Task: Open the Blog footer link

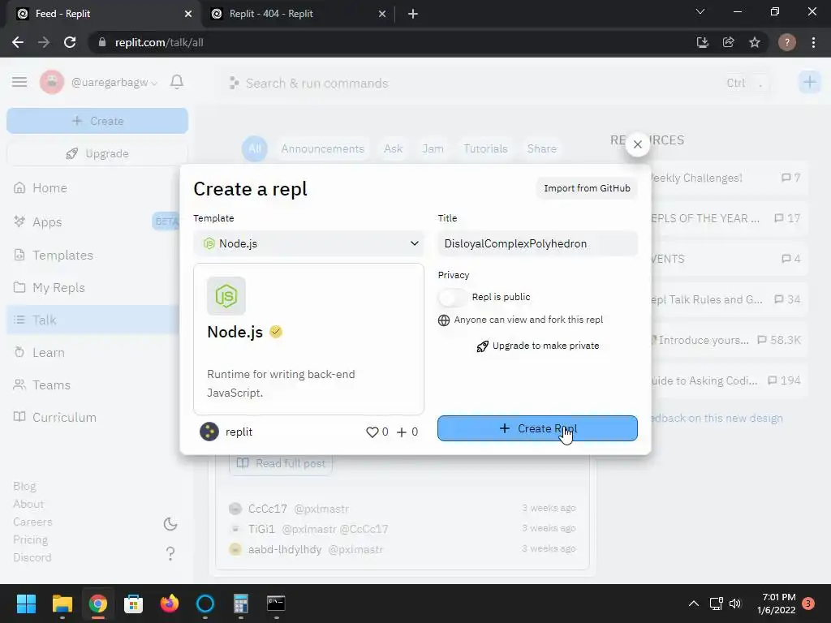Action: pyautogui.click(x=24, y=487)
